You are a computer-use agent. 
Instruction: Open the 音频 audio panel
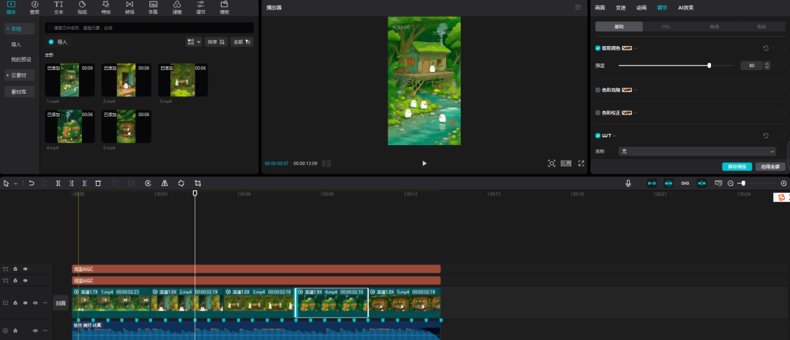point(35,7)
